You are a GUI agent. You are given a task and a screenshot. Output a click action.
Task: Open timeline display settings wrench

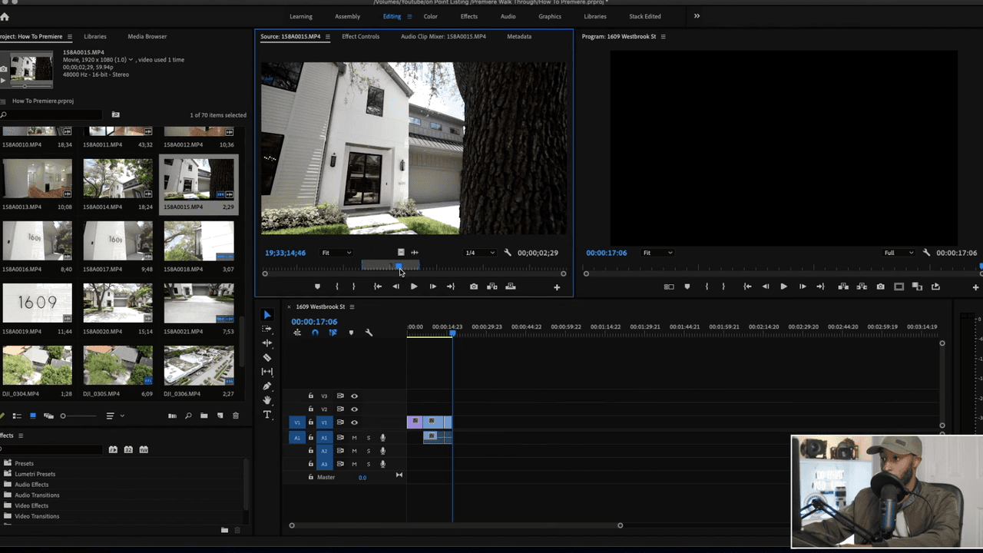[x=369, y=333]
